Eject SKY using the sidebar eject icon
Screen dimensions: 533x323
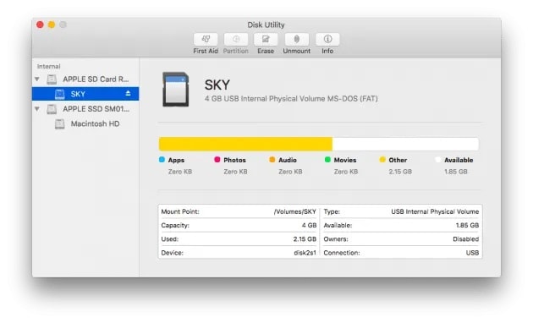click(x=128, y=93)
